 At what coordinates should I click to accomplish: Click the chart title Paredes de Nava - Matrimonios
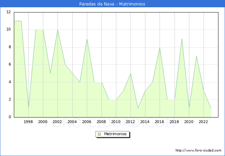[112, 4]
